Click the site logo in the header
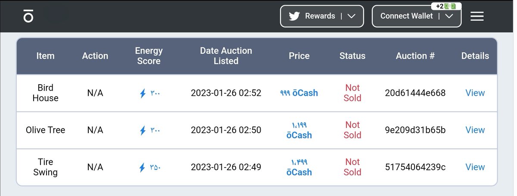This screenshot has height=196, width=517. click(28, 16)
